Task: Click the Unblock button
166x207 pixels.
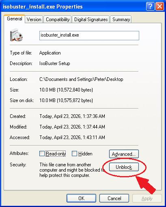Action: pos(124,167)
